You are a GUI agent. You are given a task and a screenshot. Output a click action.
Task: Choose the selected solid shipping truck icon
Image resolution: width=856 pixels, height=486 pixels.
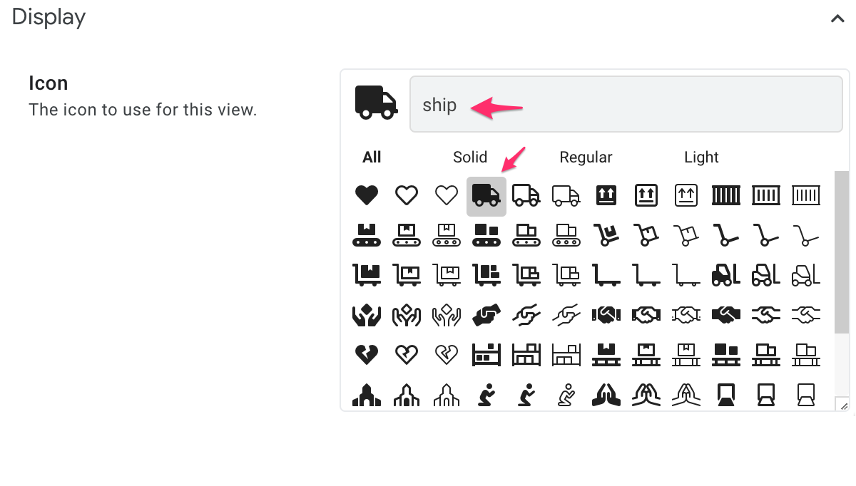point(486,195)
